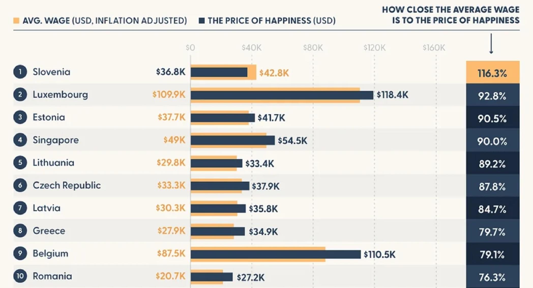Screen dimensions: 533x288
Task: Select the 92.8% cell for Luxembourg
Action: (493, 95)
